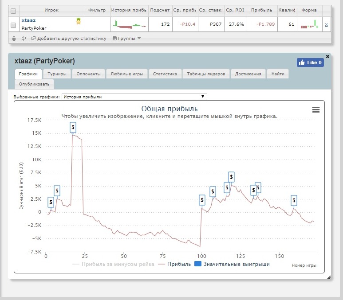Toggle Прибыль за минусом рейка legend item

[113, 264]
